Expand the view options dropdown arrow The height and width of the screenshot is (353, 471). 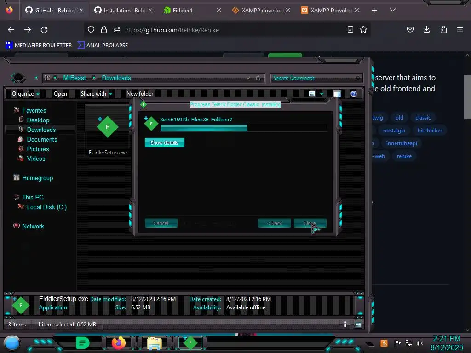pyautogui.click(x=322, y=94)
